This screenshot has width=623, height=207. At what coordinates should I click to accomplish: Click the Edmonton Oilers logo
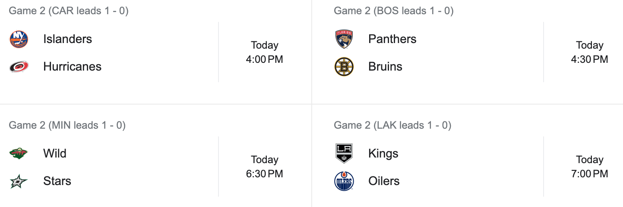click(344, 181)
